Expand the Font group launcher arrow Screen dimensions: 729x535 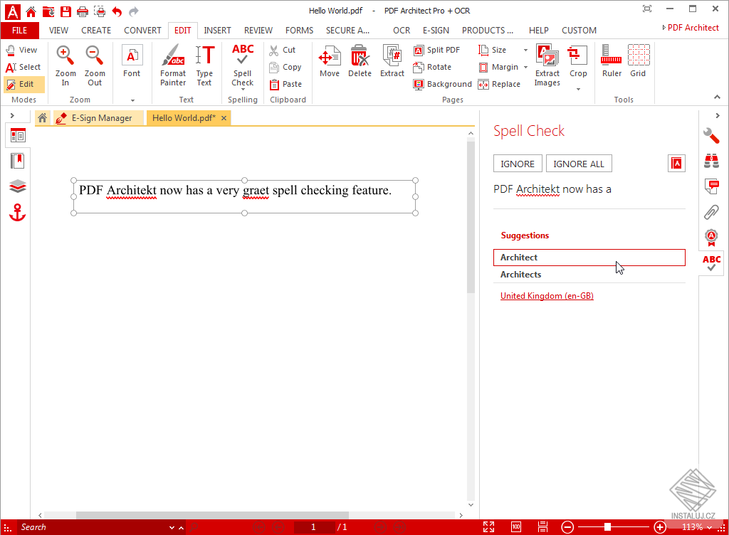(x=133, y=100)
